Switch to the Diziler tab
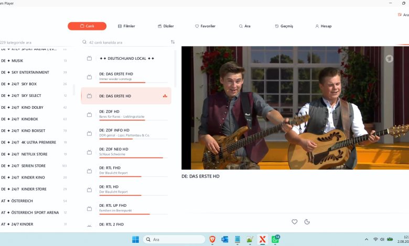The height and width of the screenshot is (246, 409). pos(166,26)
